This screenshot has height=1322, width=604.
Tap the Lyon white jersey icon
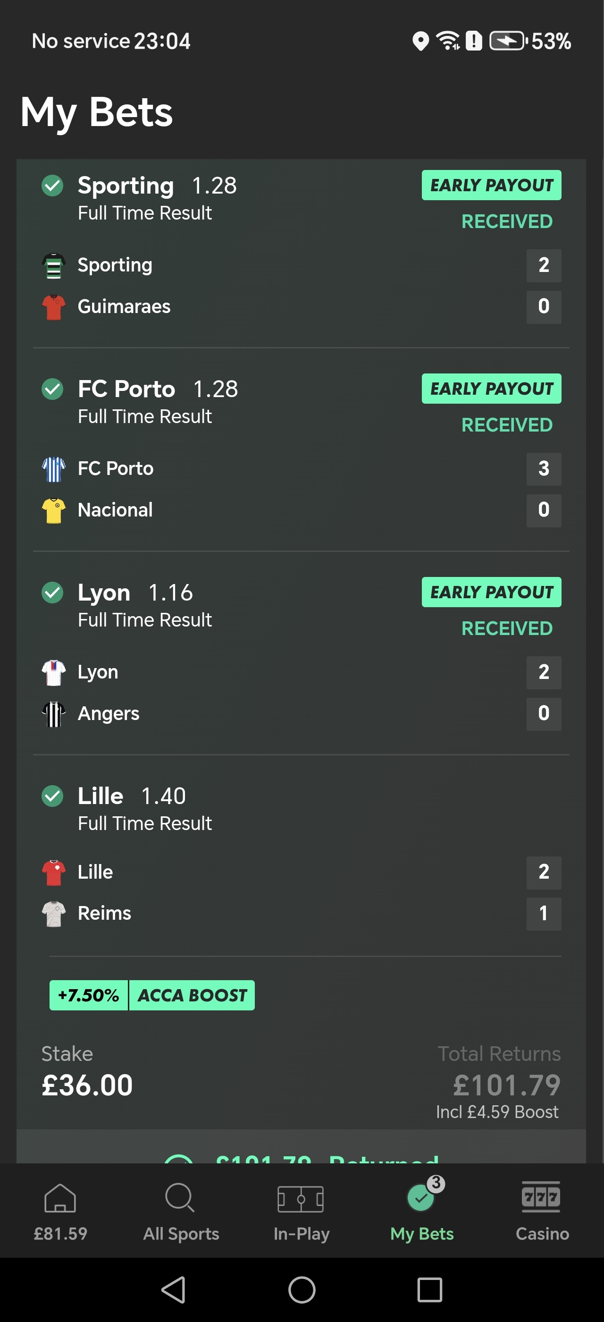point(53,672)
